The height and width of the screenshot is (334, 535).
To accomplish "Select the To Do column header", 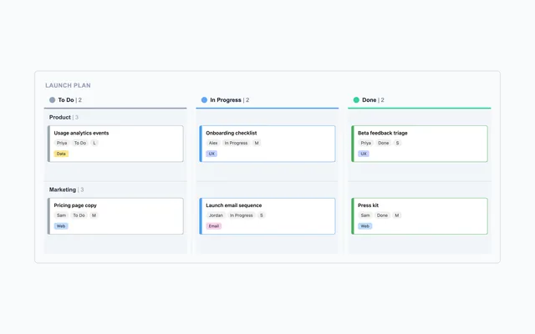I will click(115, 100).
